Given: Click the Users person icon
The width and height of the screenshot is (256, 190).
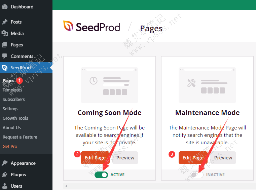Looking at the screenshot, I should tap(5, 186).
